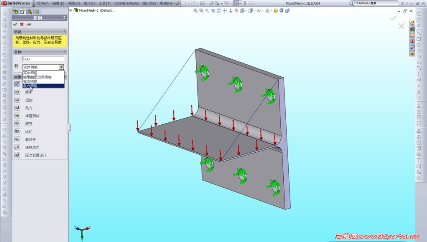Choose 实体网格 from the mesh list

[43, 73]
